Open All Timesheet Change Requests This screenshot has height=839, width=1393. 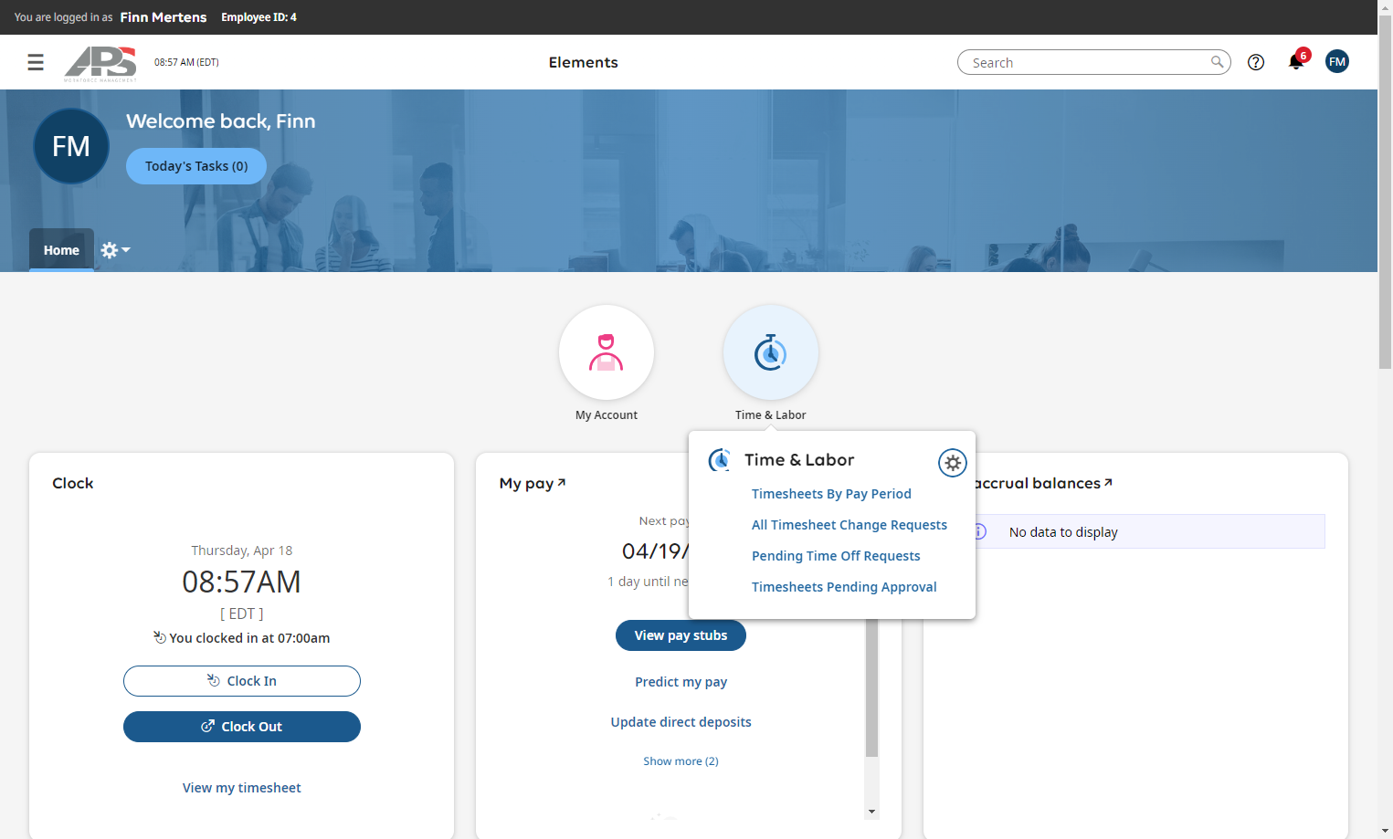850,525
